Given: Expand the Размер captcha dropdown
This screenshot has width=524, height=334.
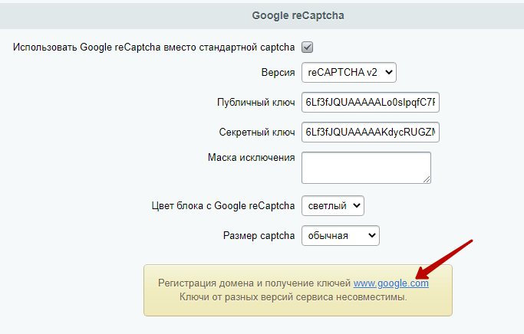Looking at the screenshot, I should click(341, 236).
